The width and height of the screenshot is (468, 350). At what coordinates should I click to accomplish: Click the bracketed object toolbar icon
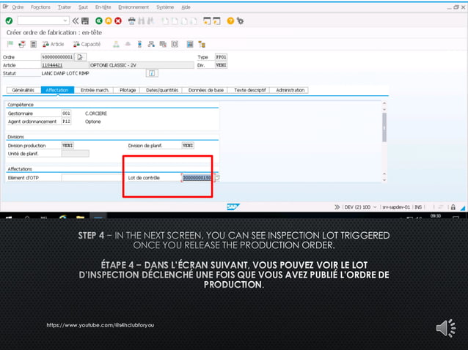click(175, 45)
